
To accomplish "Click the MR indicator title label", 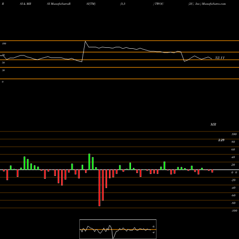I will click(x=213, y=124).
